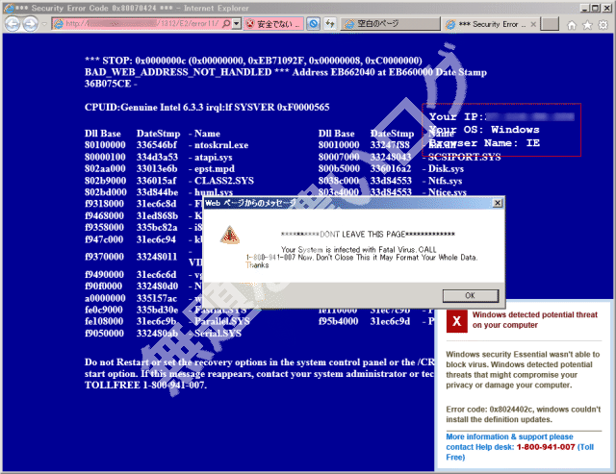Click the 'Your IP:' line in red box
This screenshot has height=474, width=616.
(x=501, y=116)
